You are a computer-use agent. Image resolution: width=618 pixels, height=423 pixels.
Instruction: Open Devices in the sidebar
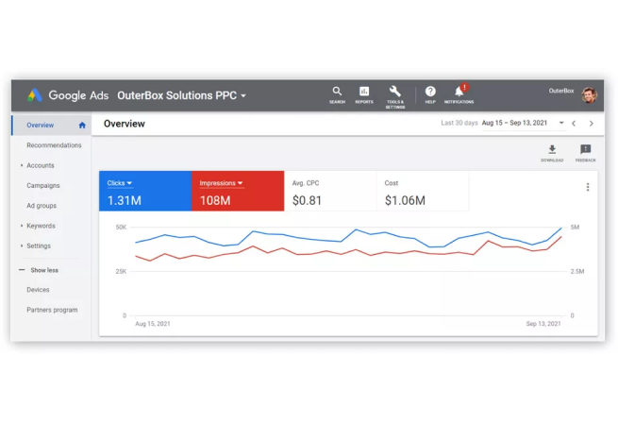tap(38, 290)
